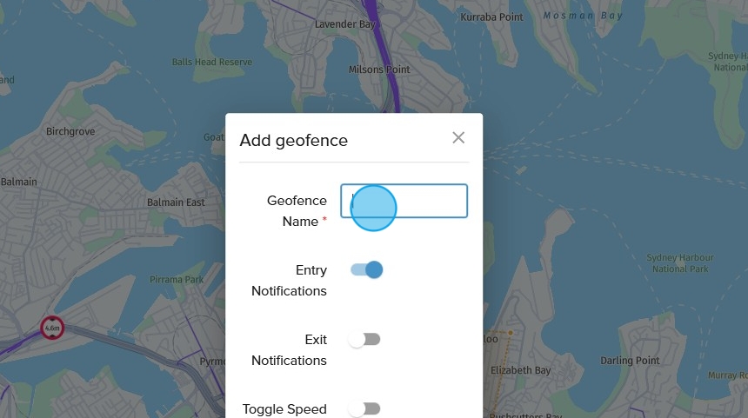This screenshot has height=418, width=748.
Task: Click the 4.6m height restriction sign
Action: [53, 327]
